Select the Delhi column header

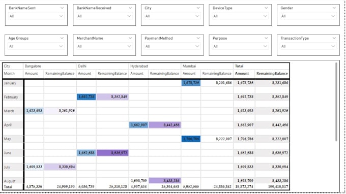82,66
